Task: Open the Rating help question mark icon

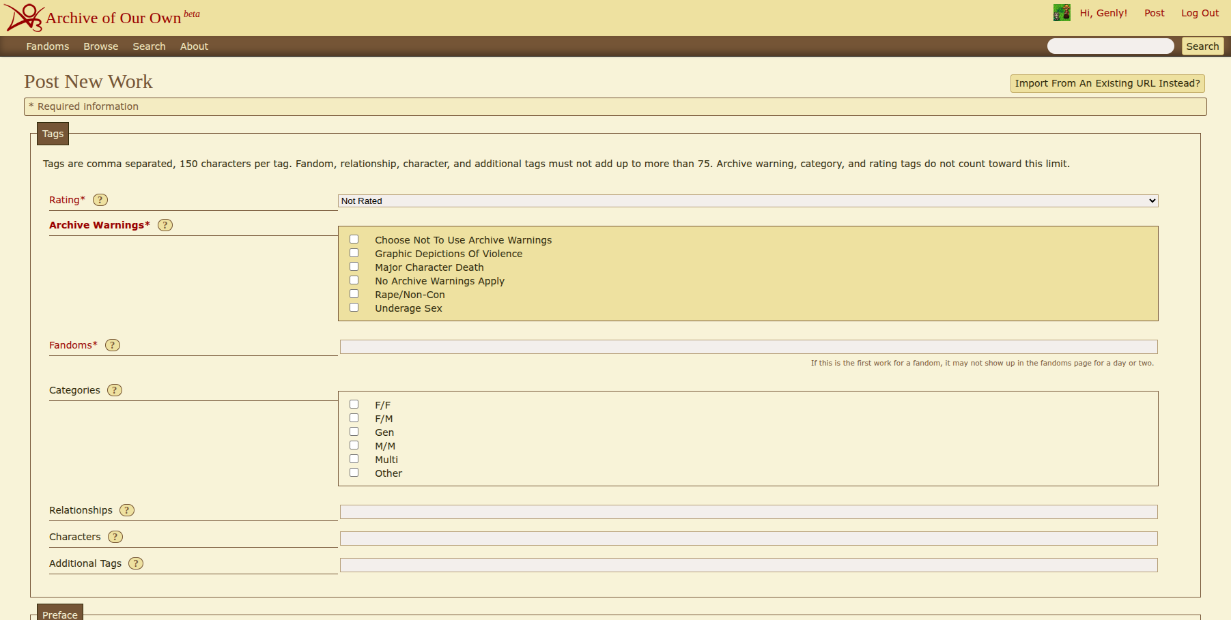Action: 100,200
